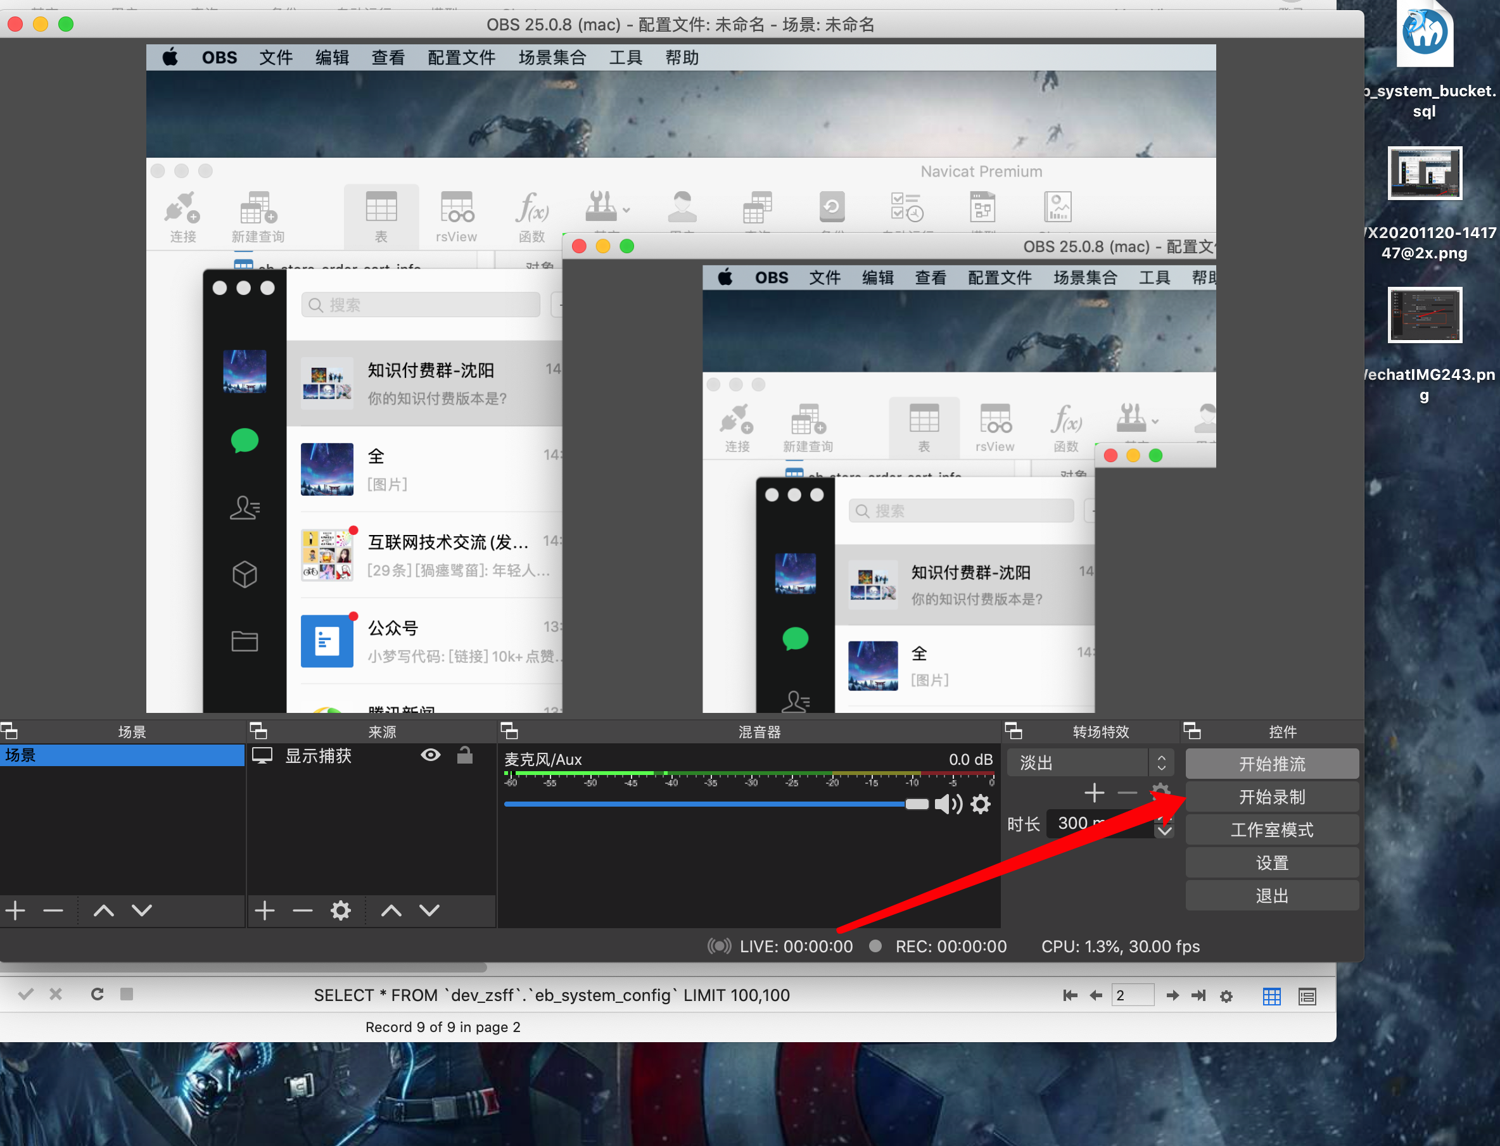This screenshot has width=1500, height=1146.
Task: Toggle lock on 显示捕获 source
Action: [465, 755]
